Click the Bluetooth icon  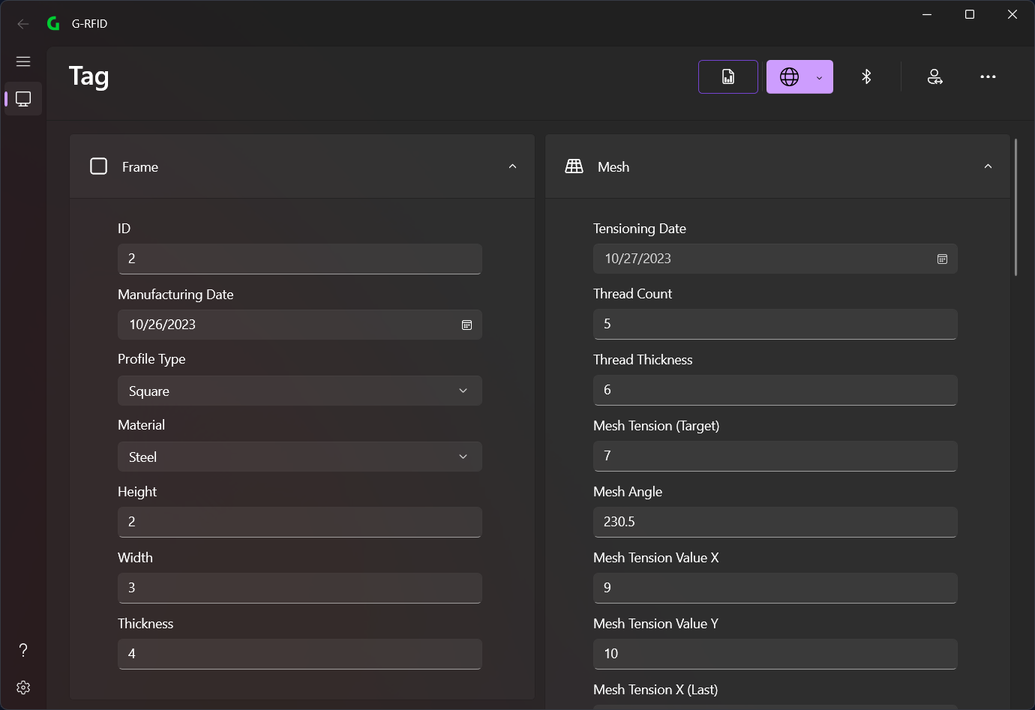pyautogui.click(x=866, y=76)
